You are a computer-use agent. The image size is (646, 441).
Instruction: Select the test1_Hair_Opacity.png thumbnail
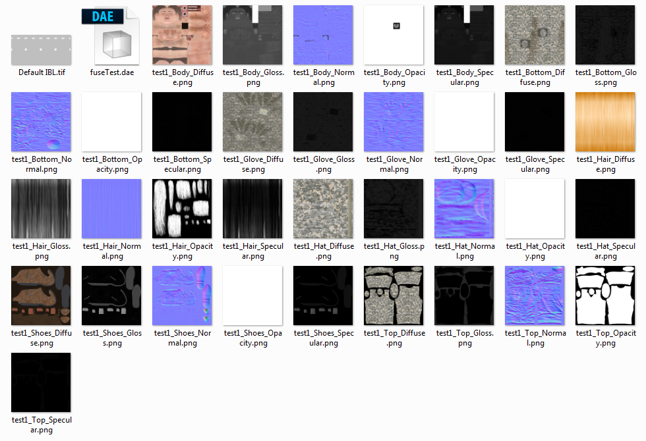click(x=182, y=209)
